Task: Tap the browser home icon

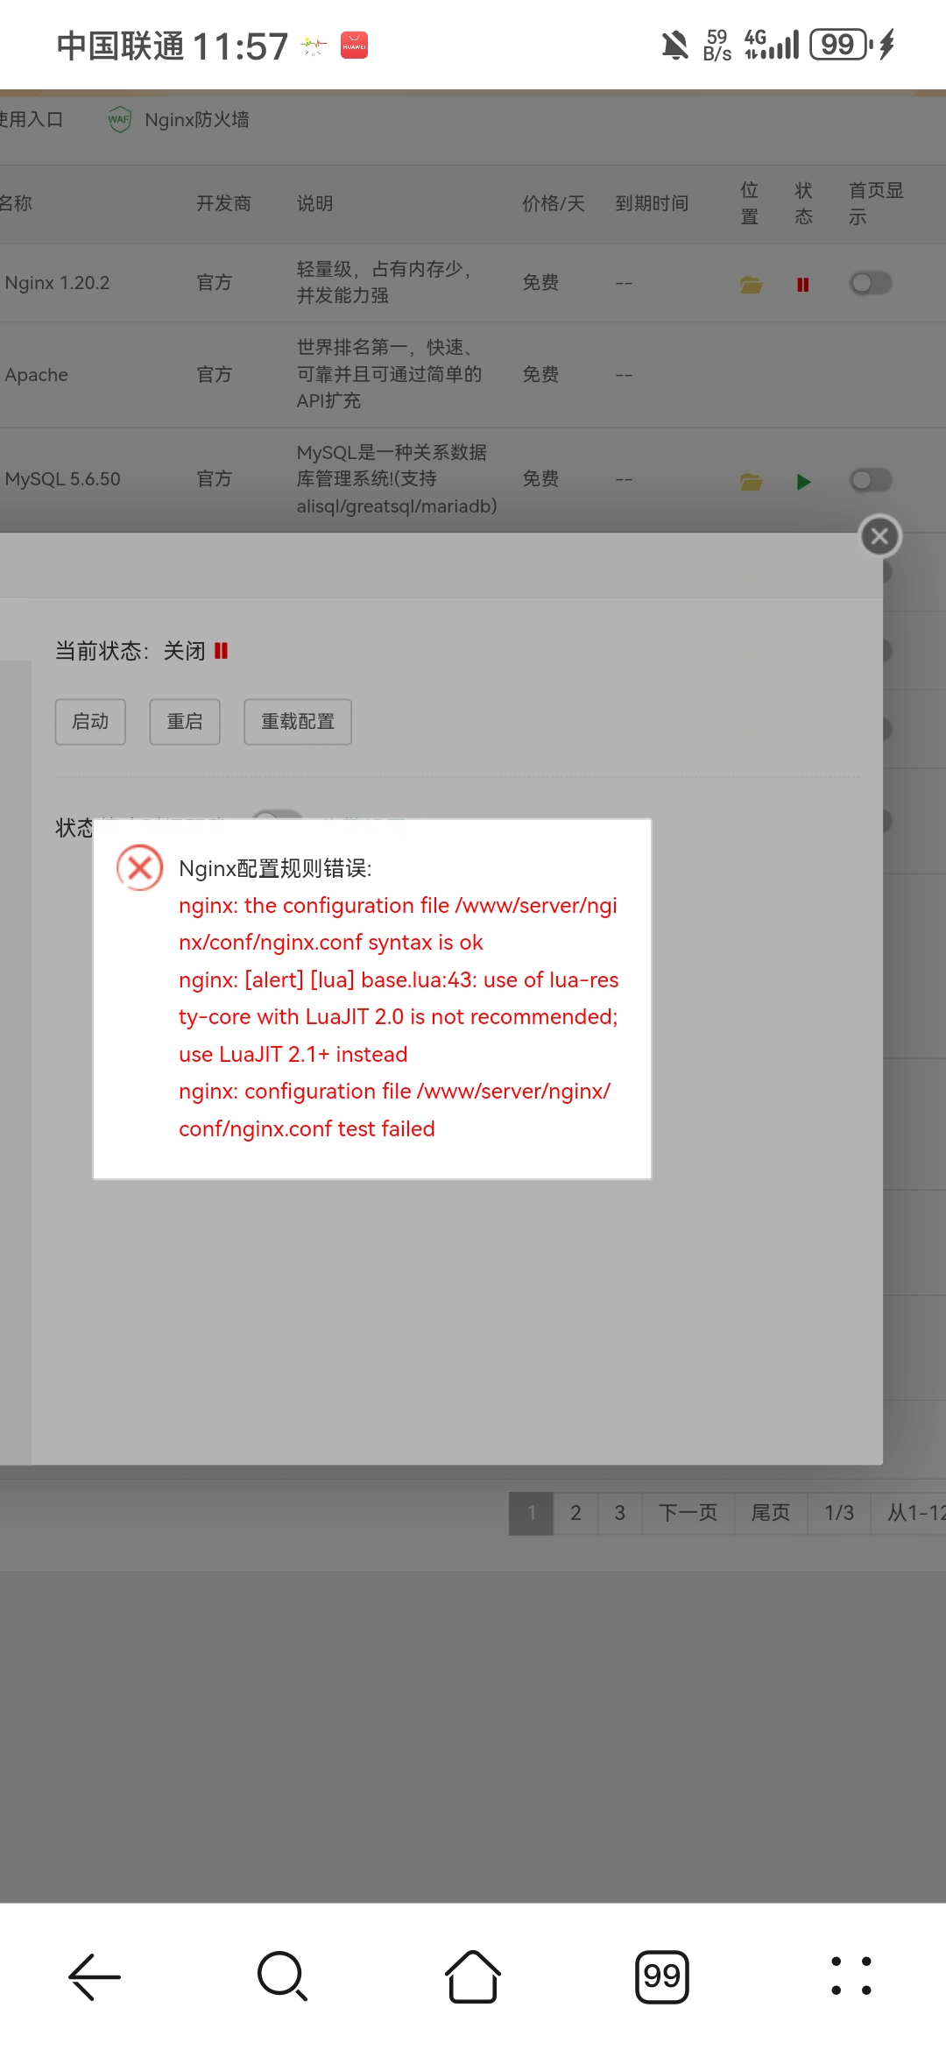Action: (473, 1976)
